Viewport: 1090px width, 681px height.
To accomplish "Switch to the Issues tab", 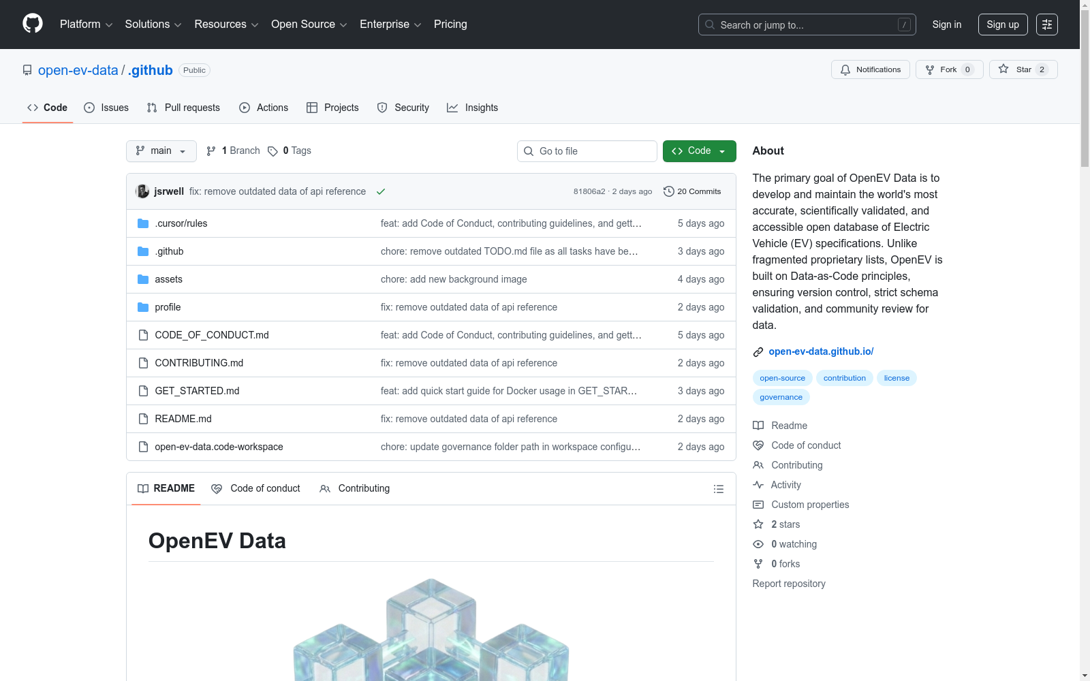I will (106, 108).
